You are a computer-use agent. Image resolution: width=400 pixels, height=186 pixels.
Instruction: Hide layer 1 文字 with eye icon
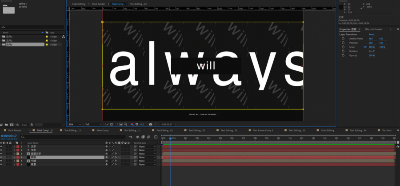[1, 147]
